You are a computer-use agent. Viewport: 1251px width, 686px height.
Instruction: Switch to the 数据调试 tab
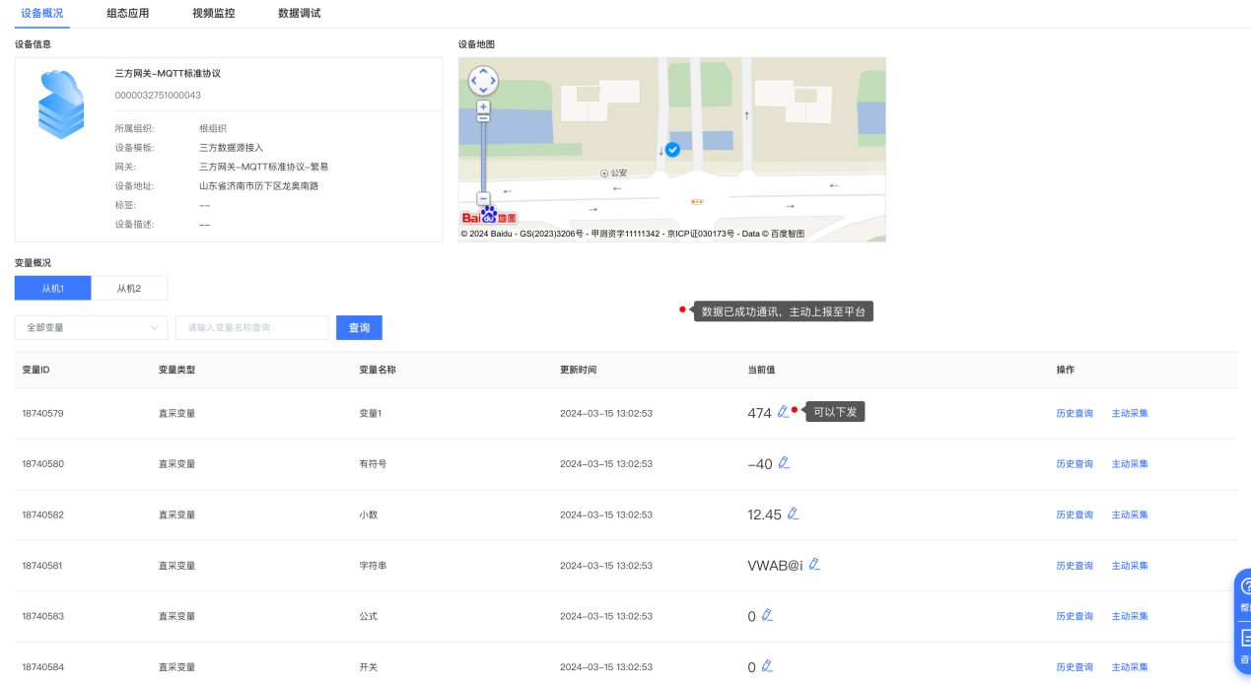click(299, 13)
